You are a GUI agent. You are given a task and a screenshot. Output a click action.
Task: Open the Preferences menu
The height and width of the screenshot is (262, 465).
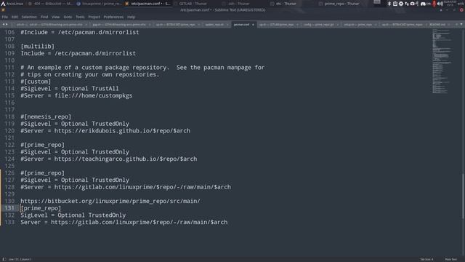113,17
